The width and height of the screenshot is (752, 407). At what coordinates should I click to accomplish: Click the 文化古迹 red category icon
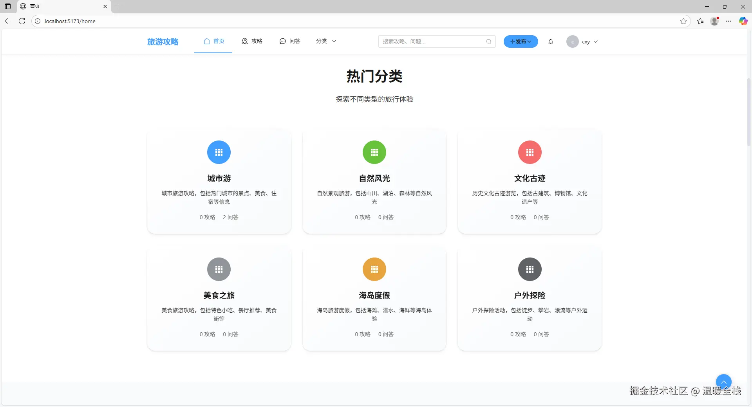tap(530, 152)
